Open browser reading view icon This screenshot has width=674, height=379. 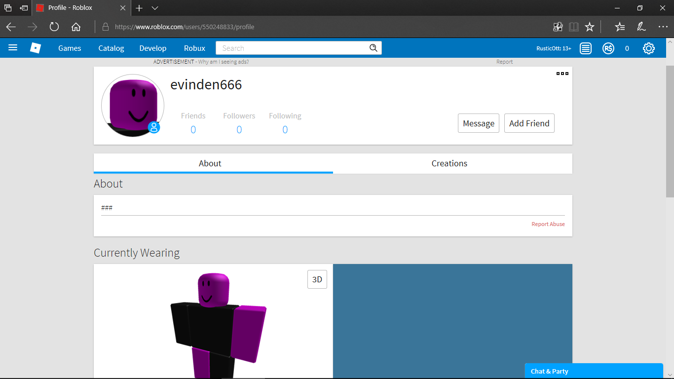573,27
